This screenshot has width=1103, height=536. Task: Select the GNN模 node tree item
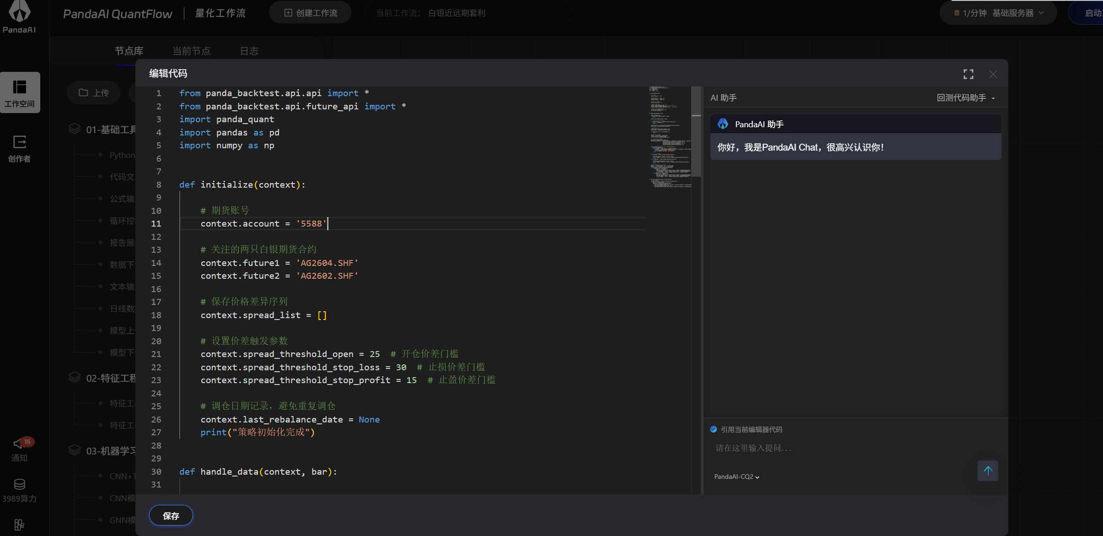pyautogui.click(x=122, y=520)
